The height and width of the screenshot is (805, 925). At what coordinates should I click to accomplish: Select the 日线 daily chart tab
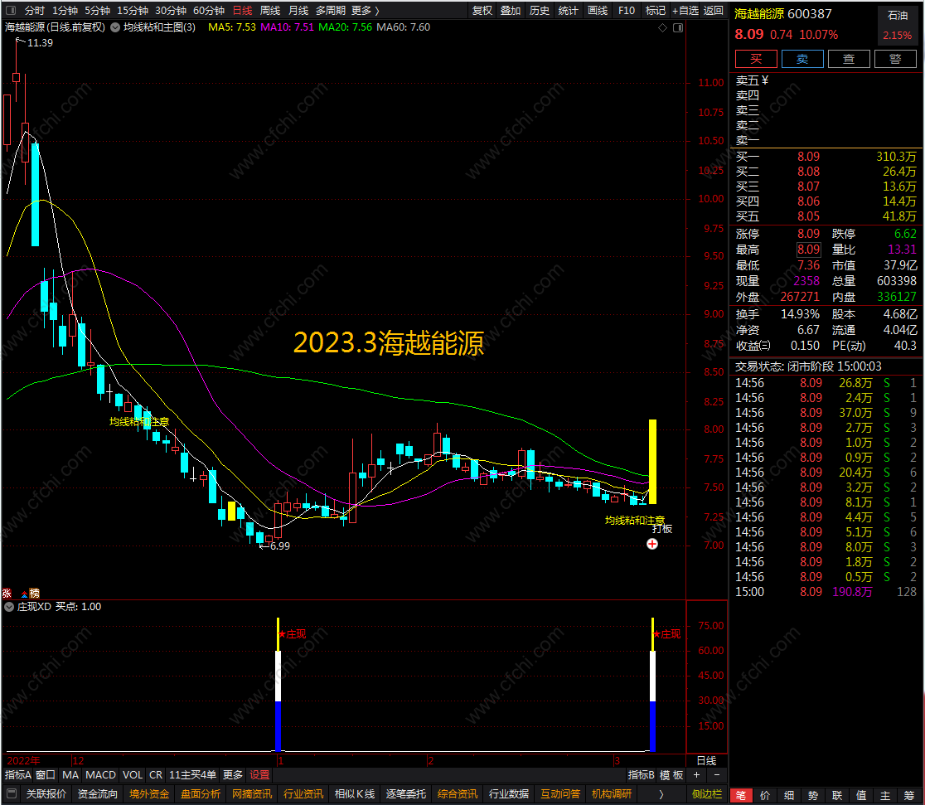(243, 11)
